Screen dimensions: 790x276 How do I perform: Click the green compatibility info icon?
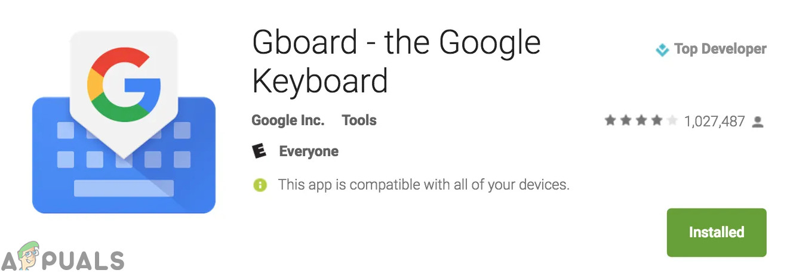[x=260, y=185]
